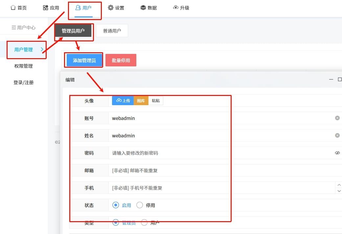Image resolution: width=342 pixels, height=234 pixels.
Task: Decrease 手机 field with down arrow
Action: coord(339,191)
